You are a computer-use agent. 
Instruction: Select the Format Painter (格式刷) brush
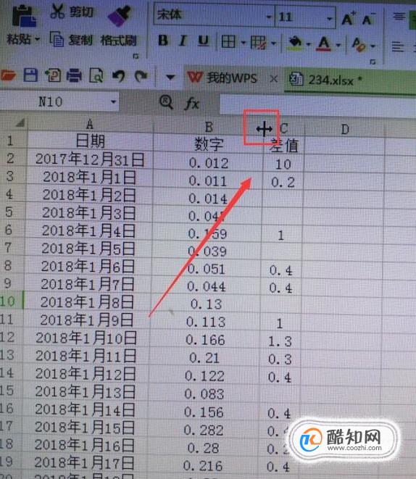[120, 16]
